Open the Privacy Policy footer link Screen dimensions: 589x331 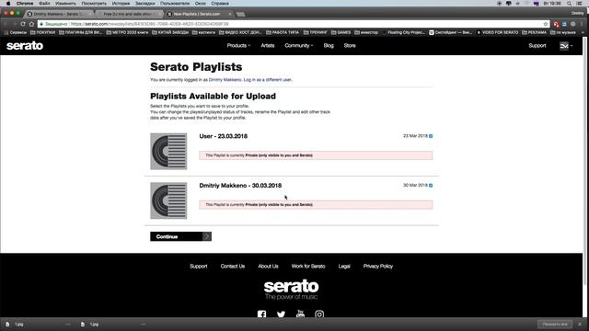click(378, 266)
